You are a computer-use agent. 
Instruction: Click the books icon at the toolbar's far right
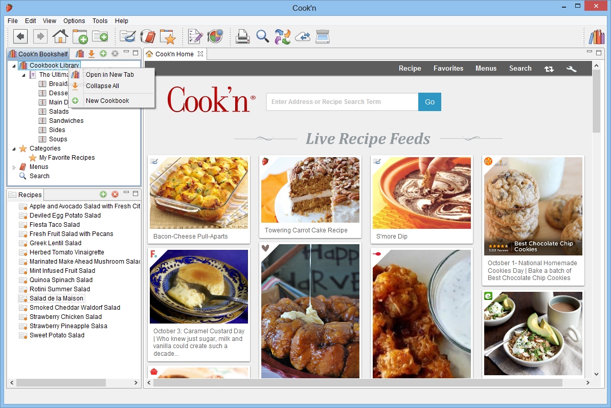point(597,37)
